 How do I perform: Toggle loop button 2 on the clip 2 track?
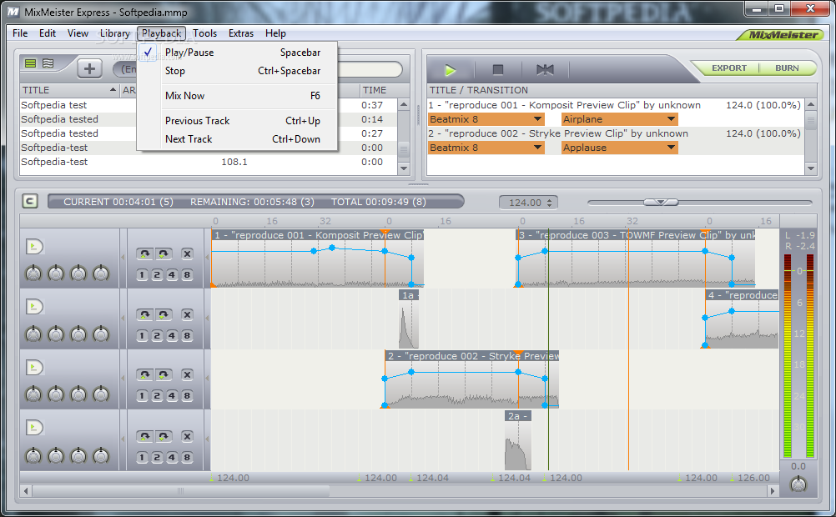157,395
